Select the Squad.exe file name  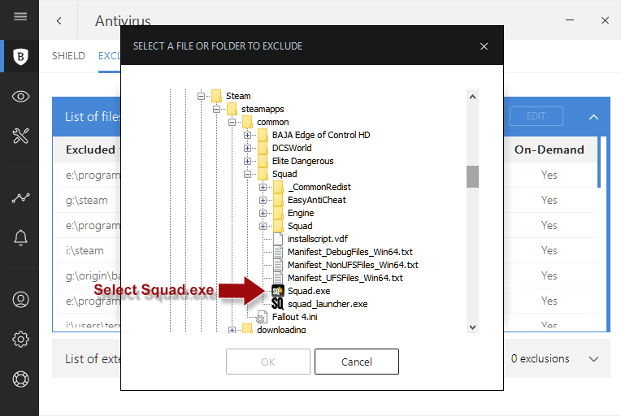[309, 291]
